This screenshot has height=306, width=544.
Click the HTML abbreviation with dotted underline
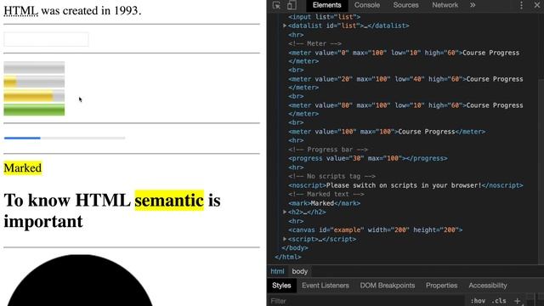20,10
